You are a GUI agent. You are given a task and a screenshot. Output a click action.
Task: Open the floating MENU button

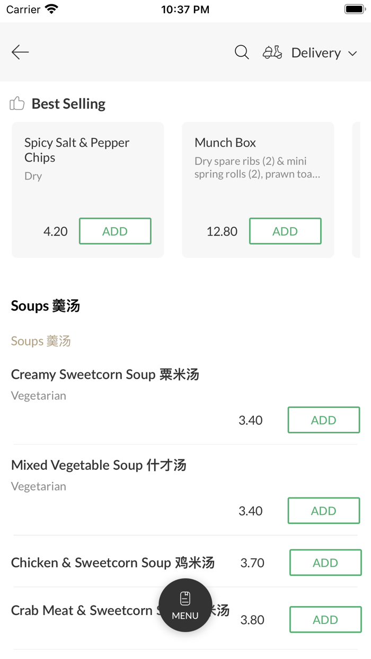tap(185, 604)
